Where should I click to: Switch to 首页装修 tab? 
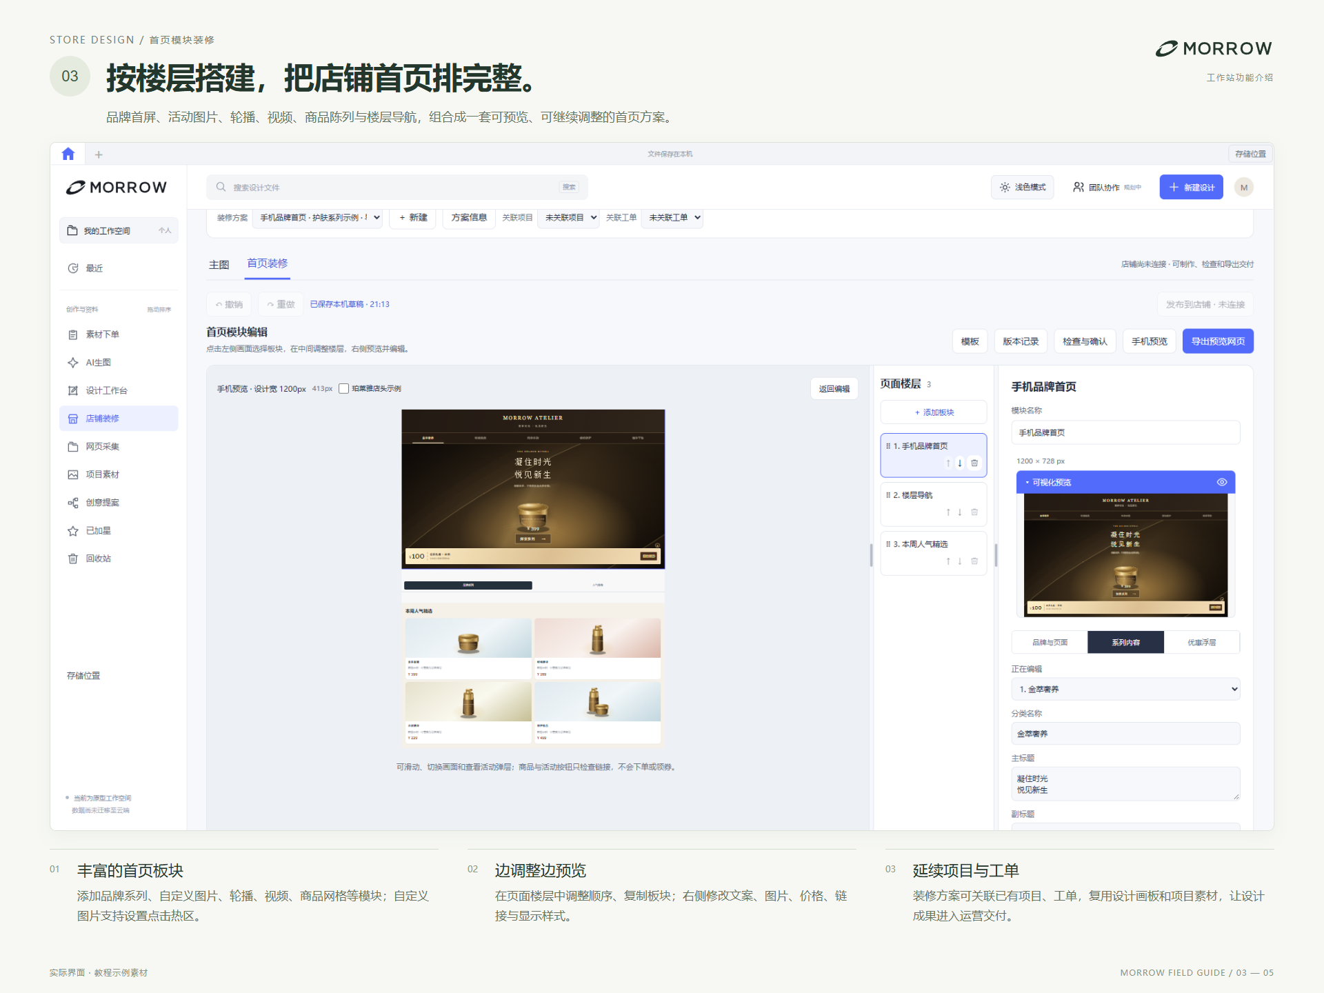(x=268, y=263)
